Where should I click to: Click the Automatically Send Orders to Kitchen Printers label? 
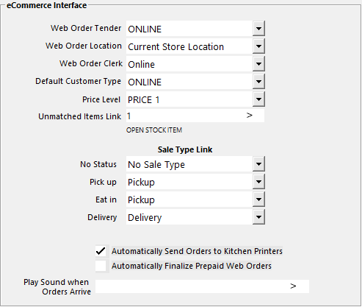[197, 251]
